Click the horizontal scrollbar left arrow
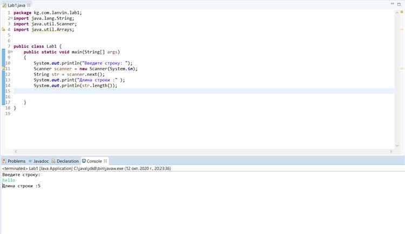This screenshot has width=405, height=234. [16, 152]
